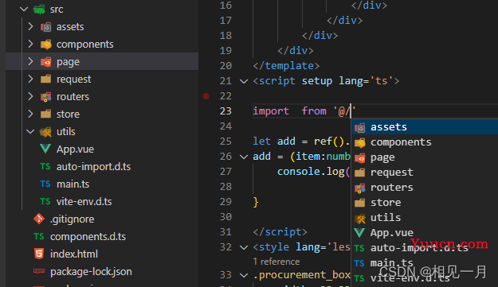Click the assets icon in the suggestion list
498x287 pixels.
coord(360,128)
